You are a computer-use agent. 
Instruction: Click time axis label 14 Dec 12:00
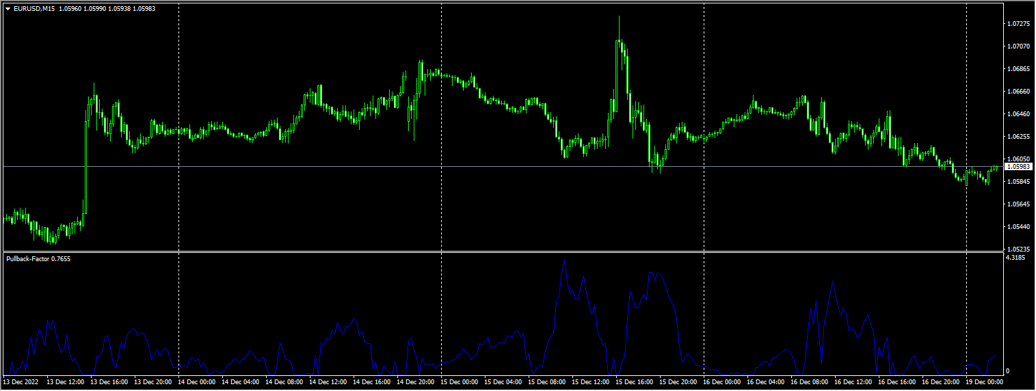pos(329,382)
